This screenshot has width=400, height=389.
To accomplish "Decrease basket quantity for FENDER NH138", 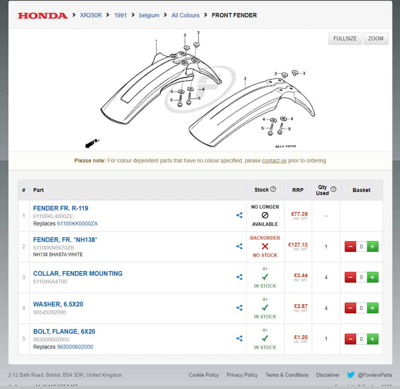I will pyautogui.click(x=350, y=247).
